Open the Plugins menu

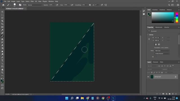tap(45, 1)
